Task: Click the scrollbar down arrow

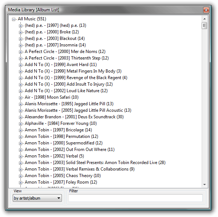Action: click(x=205, y=184)
